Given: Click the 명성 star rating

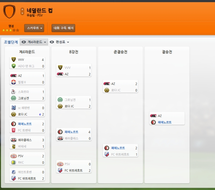Looking at the screenshot, I should tap(11, 30).
